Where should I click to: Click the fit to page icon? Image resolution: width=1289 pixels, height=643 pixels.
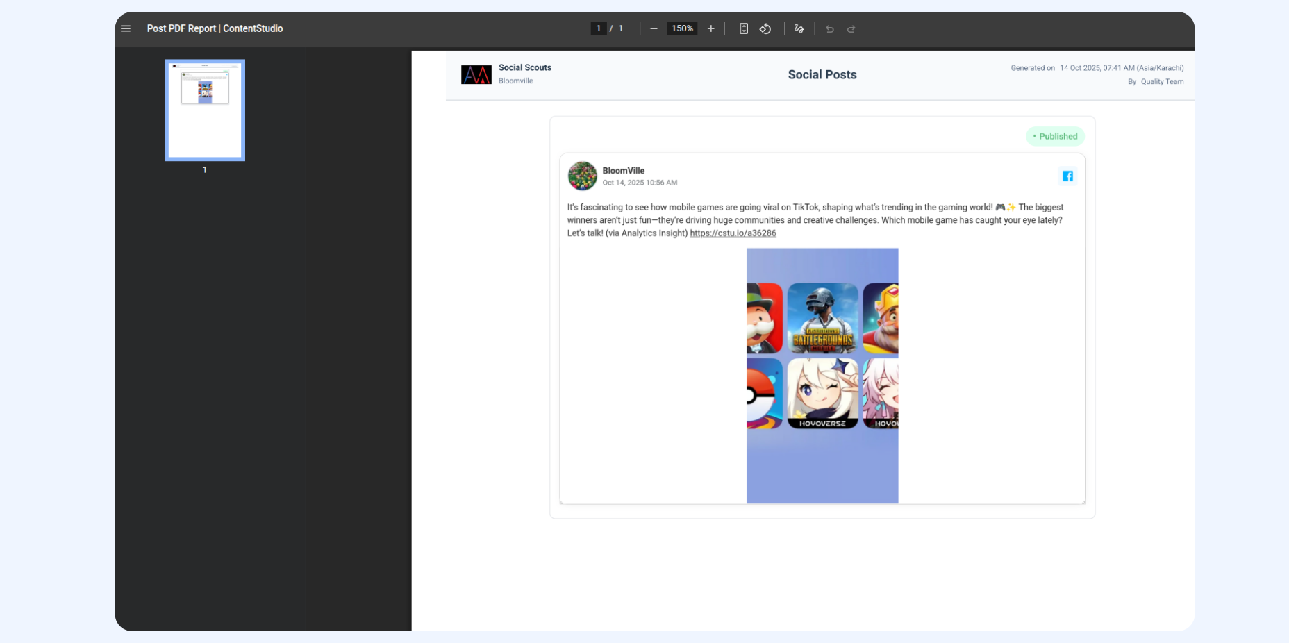pyautogui.click(x=743, y=28)
